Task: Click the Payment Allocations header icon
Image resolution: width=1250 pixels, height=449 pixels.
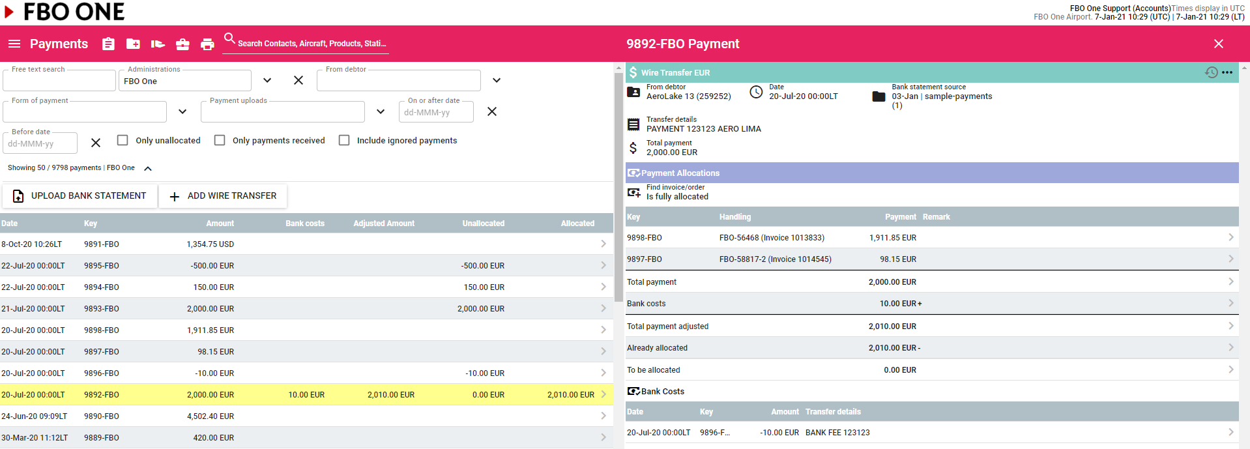Action: tap(633, 173)
